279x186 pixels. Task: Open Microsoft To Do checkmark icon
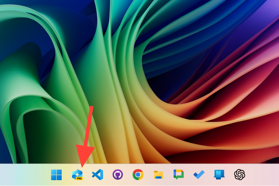(199, 175)
